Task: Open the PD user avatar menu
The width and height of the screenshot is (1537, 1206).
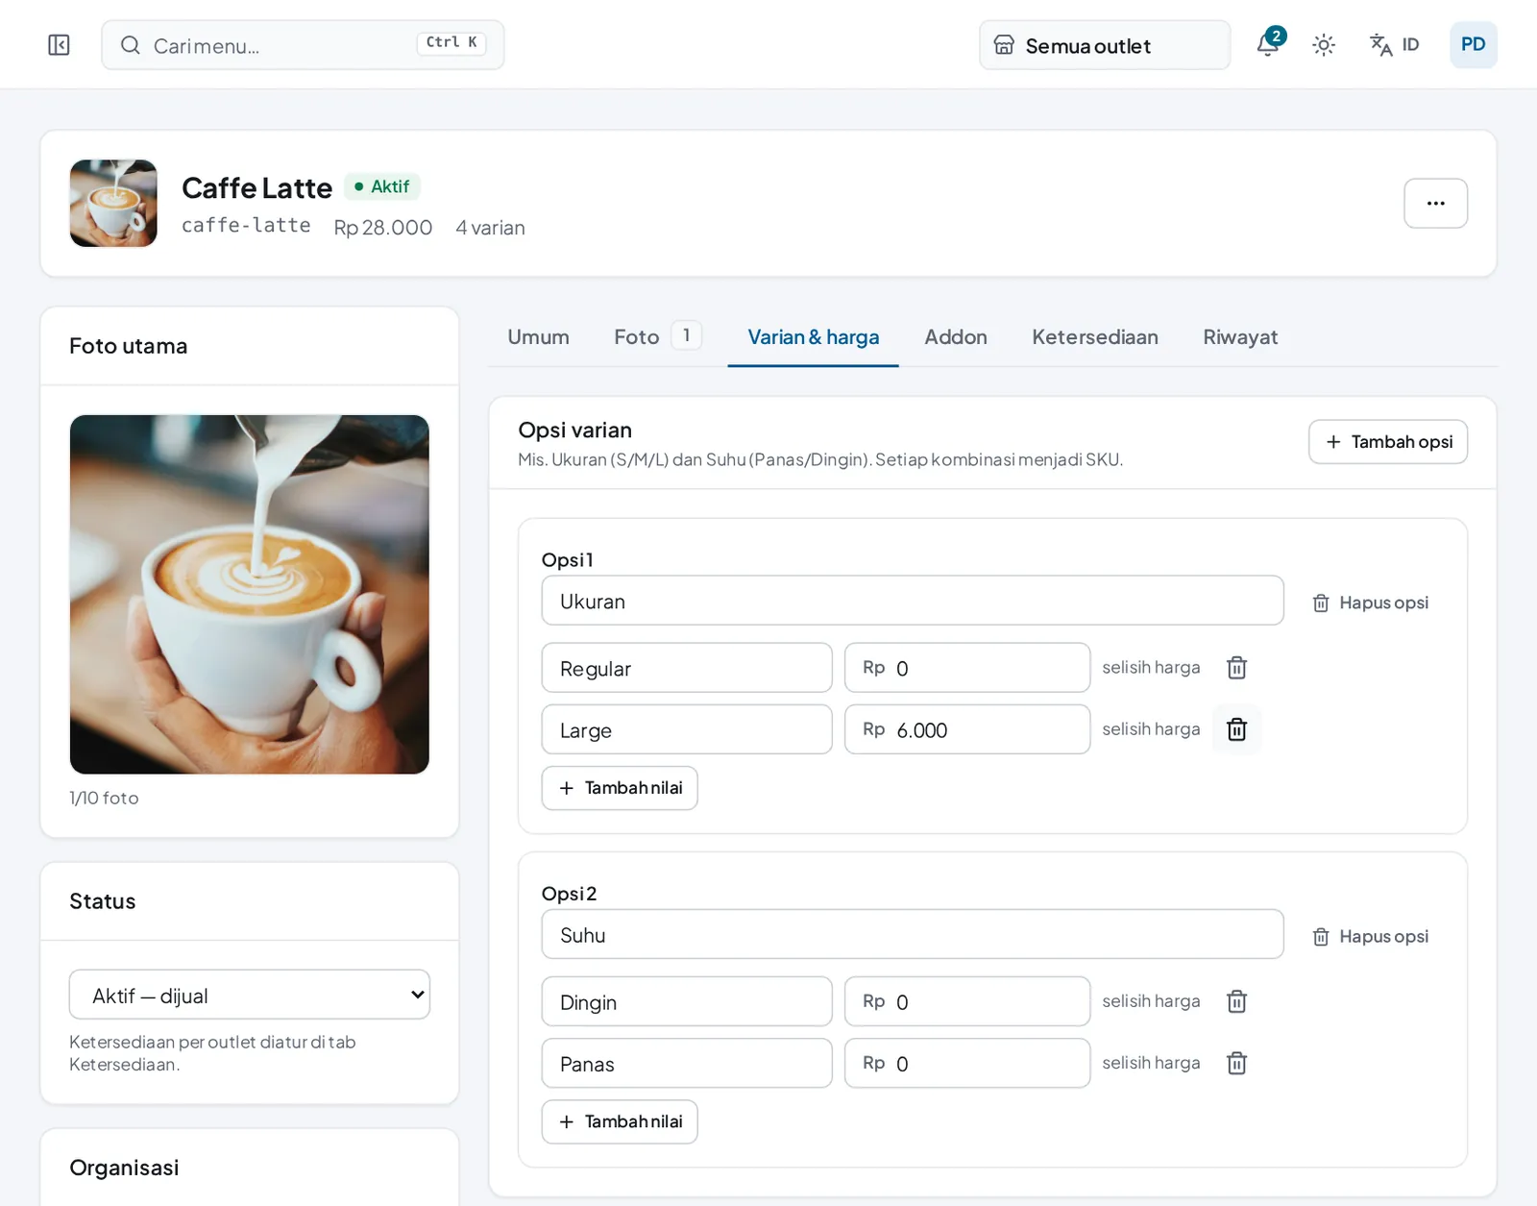Action: click(x=1473, y=45)
